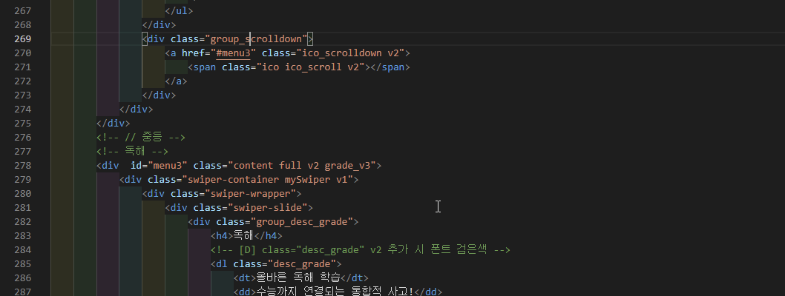Click the "group_scrolldown" class value
Viewport: 785px width, 296px height.
click(256, 39)
